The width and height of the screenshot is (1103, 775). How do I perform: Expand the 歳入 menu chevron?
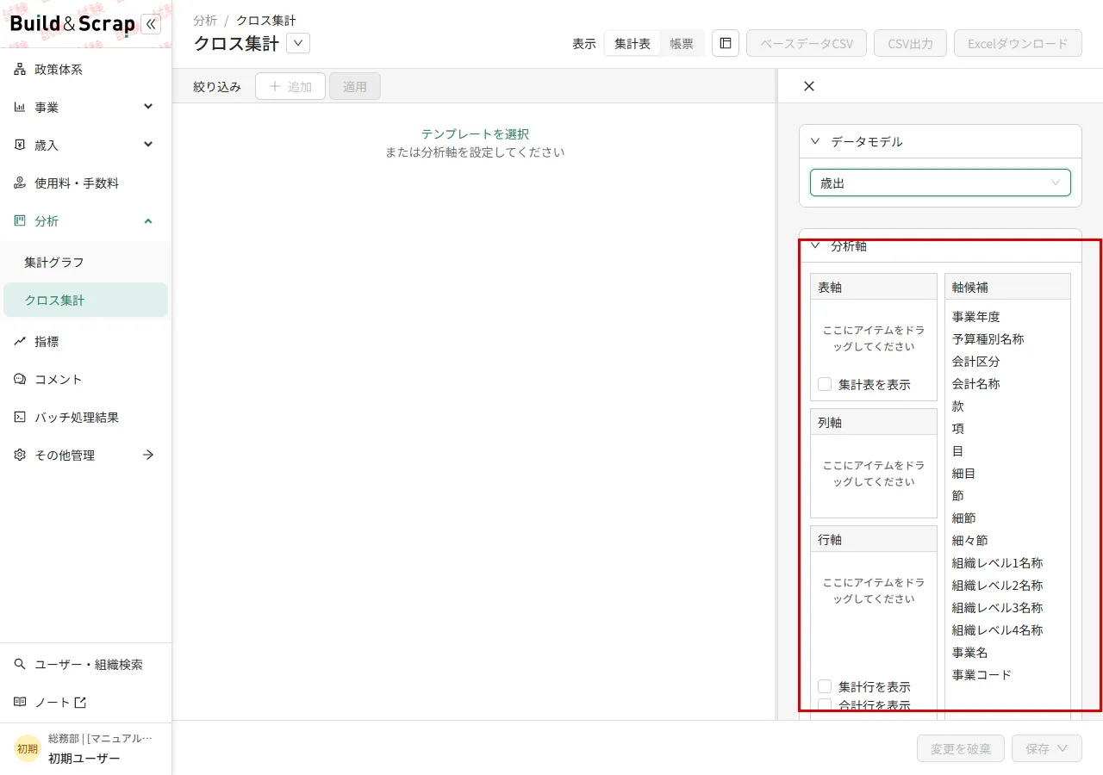click(148, 145)
